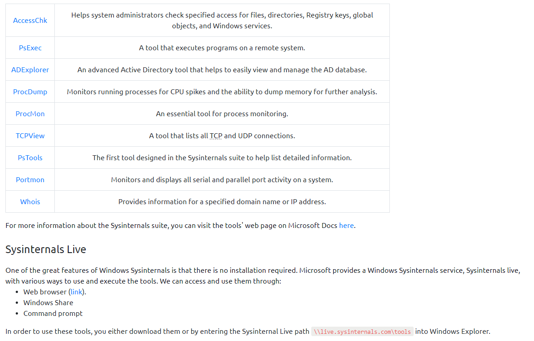Open the Web browser 'link' hyperlink
The image size is (534, 341).
coord(76,292)
